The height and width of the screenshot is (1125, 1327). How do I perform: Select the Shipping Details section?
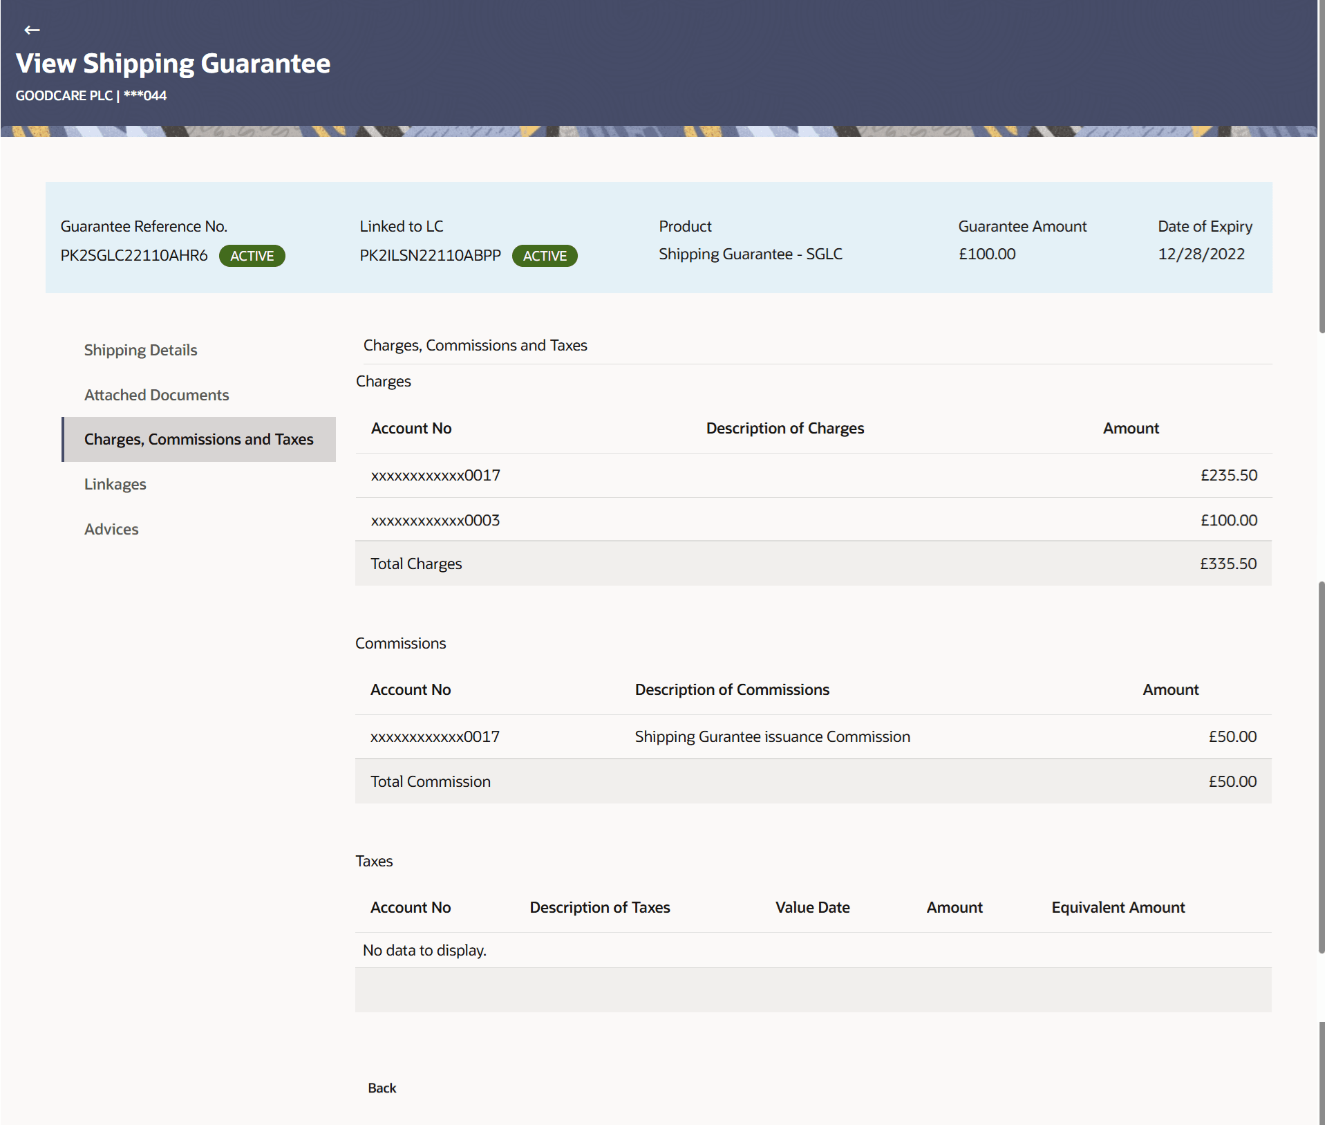[x=140, y=350]
